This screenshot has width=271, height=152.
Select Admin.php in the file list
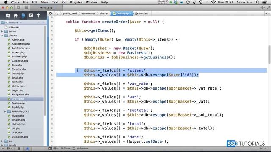[18, 40]
